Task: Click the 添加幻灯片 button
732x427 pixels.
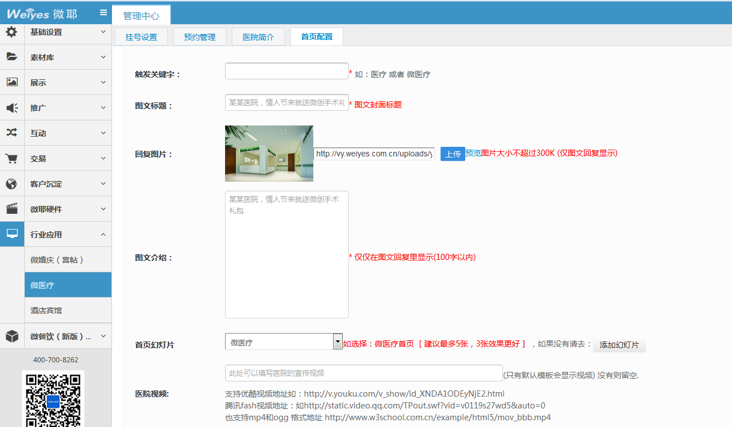Action: 619,345
